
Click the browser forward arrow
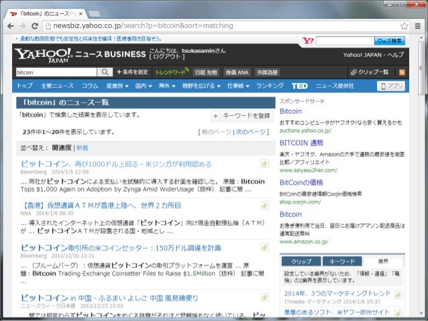tap(23, 26)
